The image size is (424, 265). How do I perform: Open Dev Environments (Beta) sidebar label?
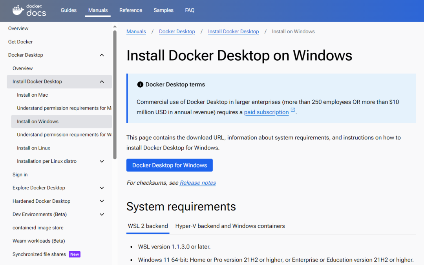tap(40, 215)
